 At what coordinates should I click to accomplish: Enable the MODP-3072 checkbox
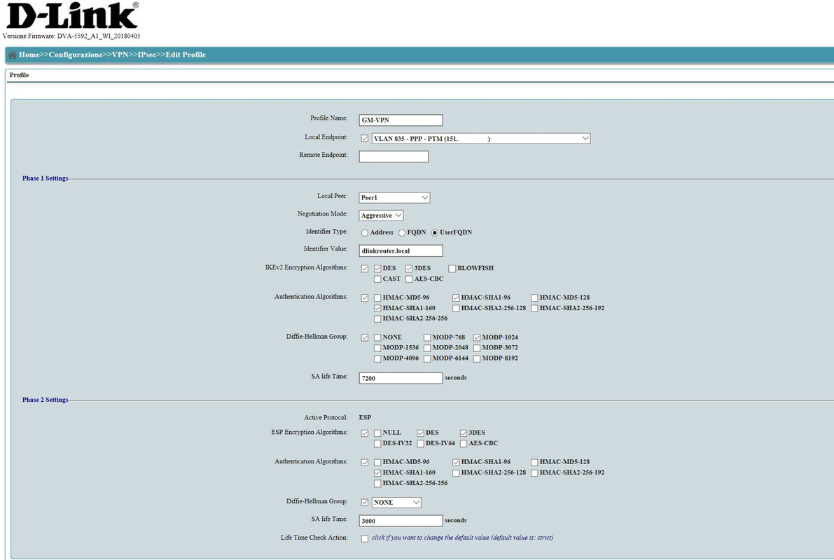477,349
